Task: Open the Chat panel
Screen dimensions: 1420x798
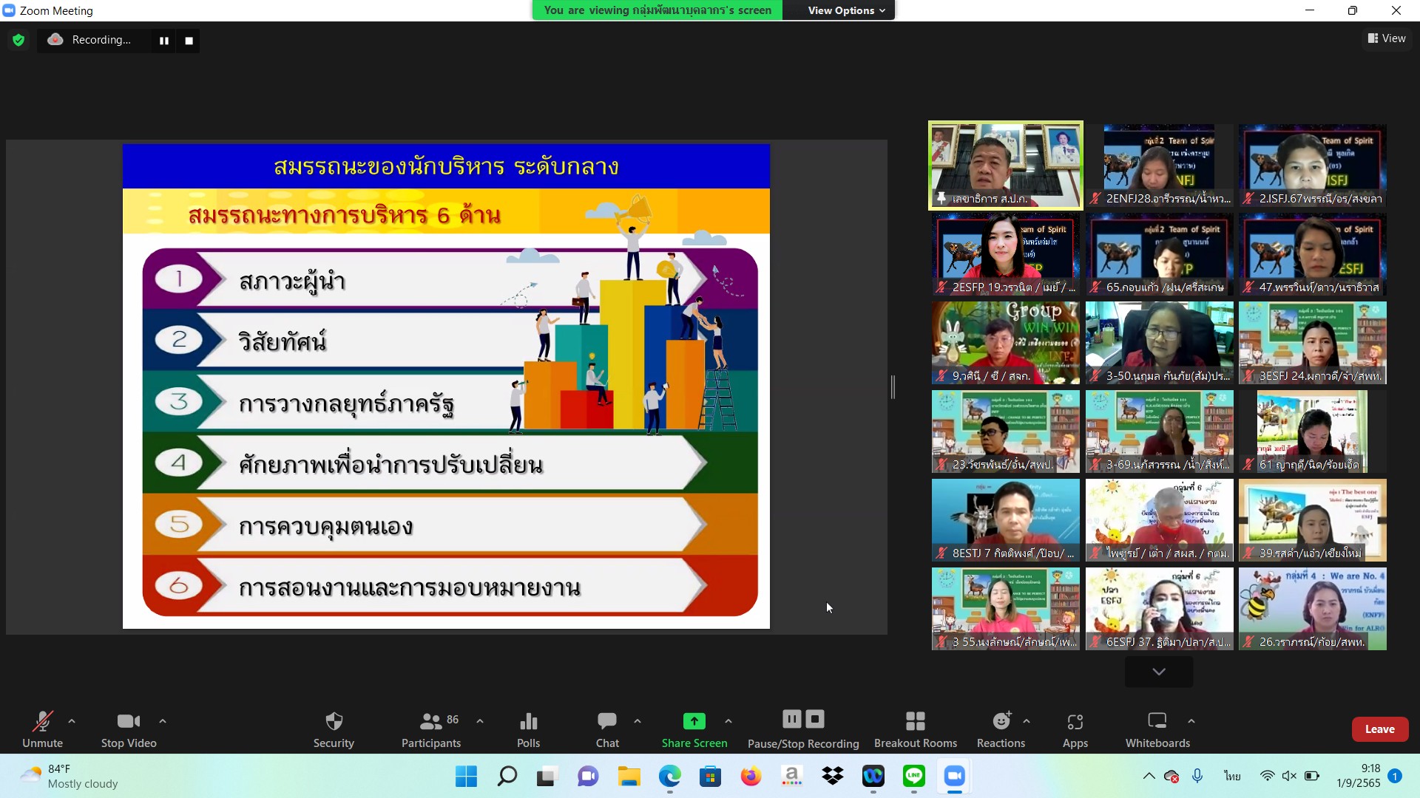Action: coord(607,728)
